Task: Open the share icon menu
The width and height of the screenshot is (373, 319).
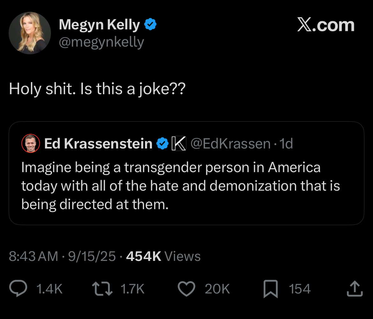Action: point(355,289)
